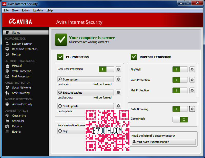Open Android Security label in sidebar
This screenshot has width=205, height=158.
[22, 104]
